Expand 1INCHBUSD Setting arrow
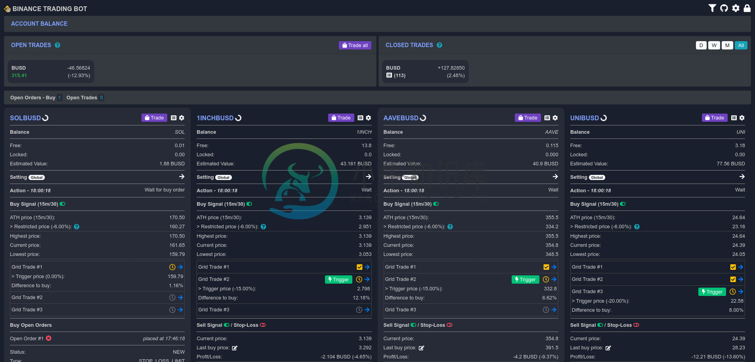755x362 pixels. (369, 177)
